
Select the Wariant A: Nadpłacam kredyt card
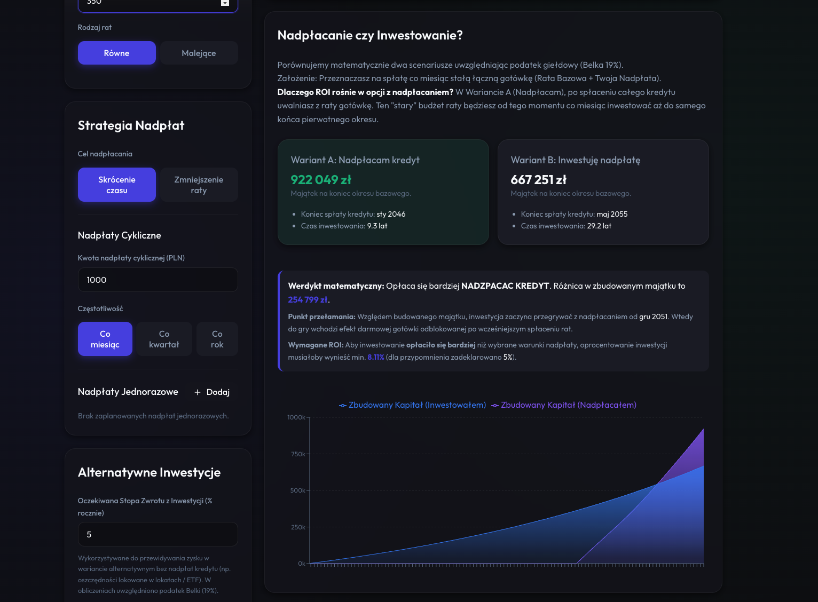383,192
